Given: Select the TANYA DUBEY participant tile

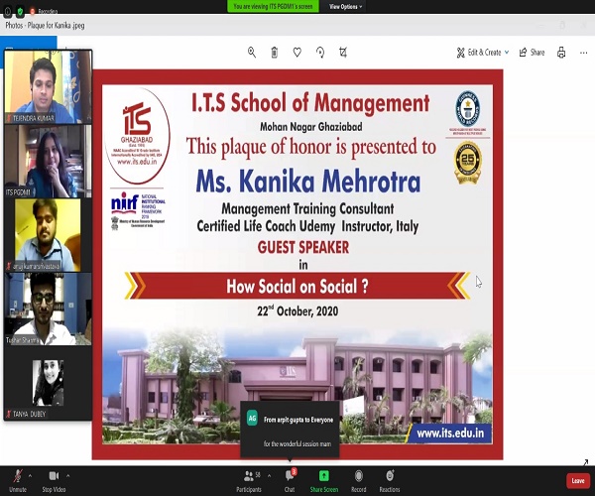Looking at the screenshot, I should click(48, 383).
